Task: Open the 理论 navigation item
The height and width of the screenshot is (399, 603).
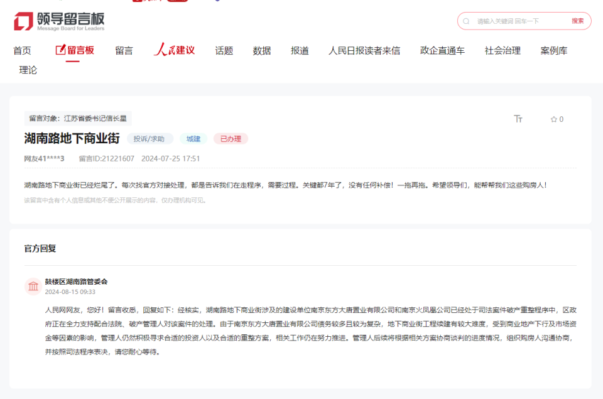Action: (x=28, y=70)
